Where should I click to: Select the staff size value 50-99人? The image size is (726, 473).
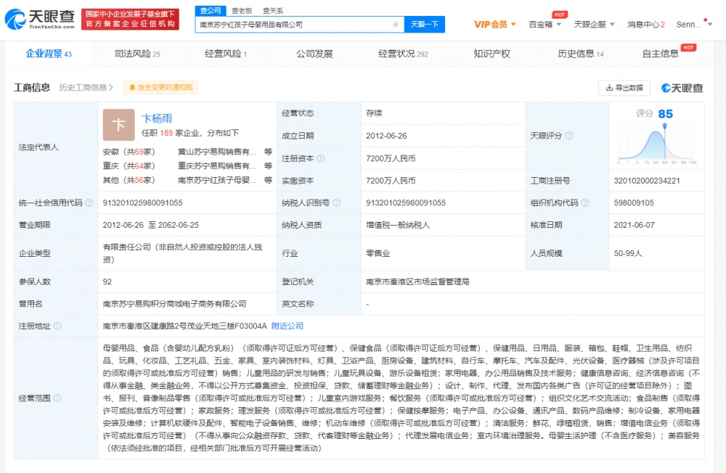[628, 253]
